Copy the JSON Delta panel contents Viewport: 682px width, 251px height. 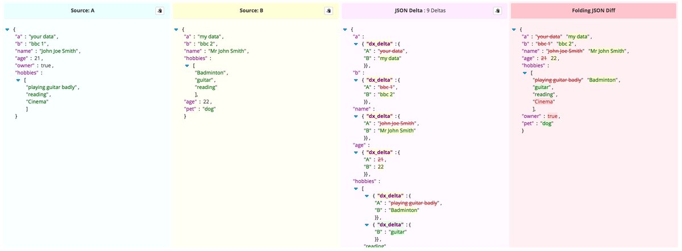click(x=497, y=11)
